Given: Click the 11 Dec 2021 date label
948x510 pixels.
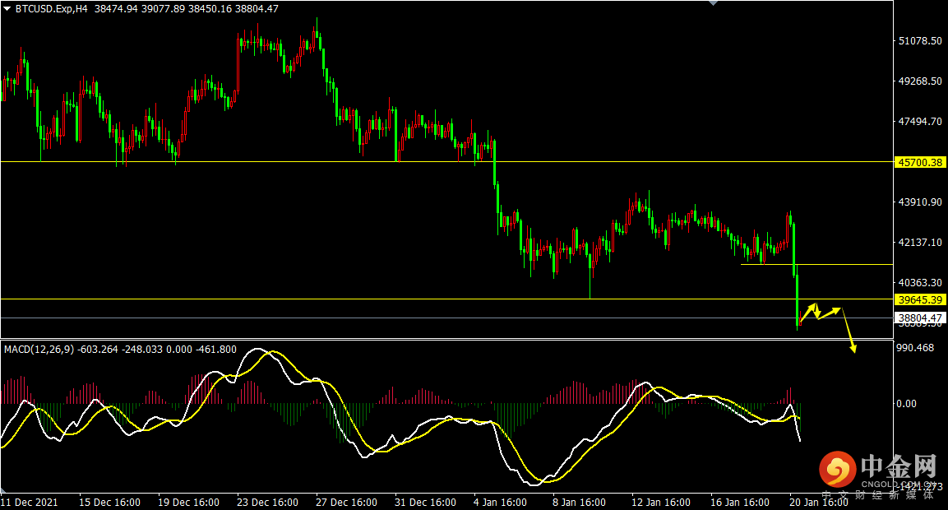Looking at the screenshot, I should 30,502.
